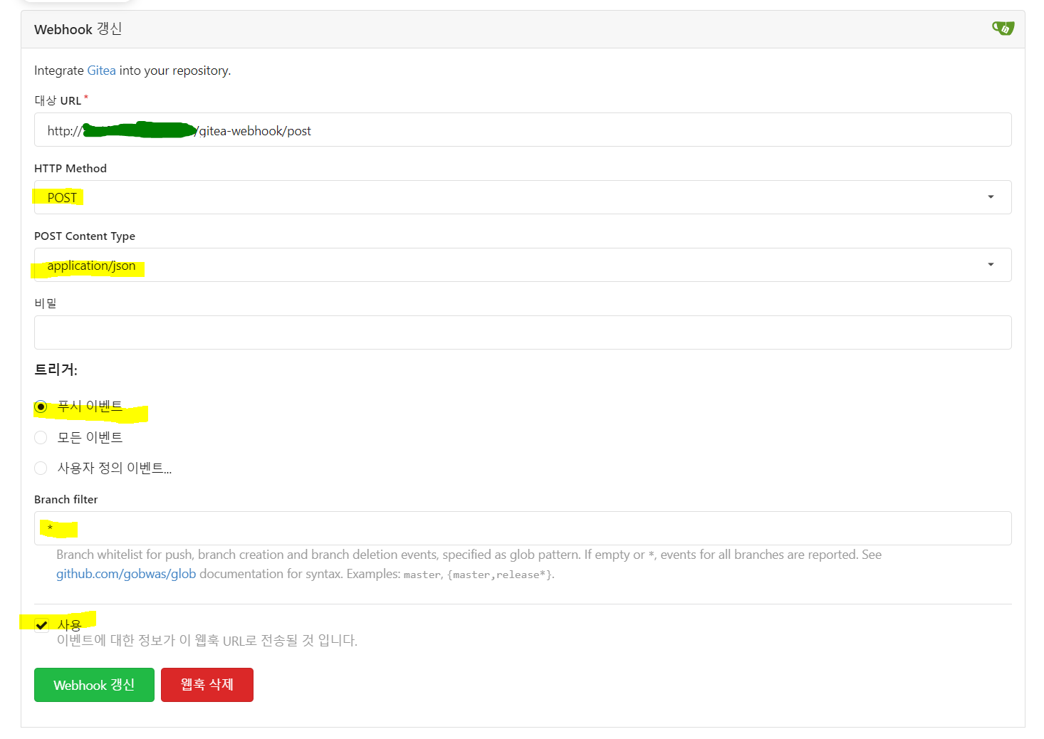The width and height of the screenshot is (1044, 739).
Task: Toggle the 사용 active checkbox
Action: (41, 625)
